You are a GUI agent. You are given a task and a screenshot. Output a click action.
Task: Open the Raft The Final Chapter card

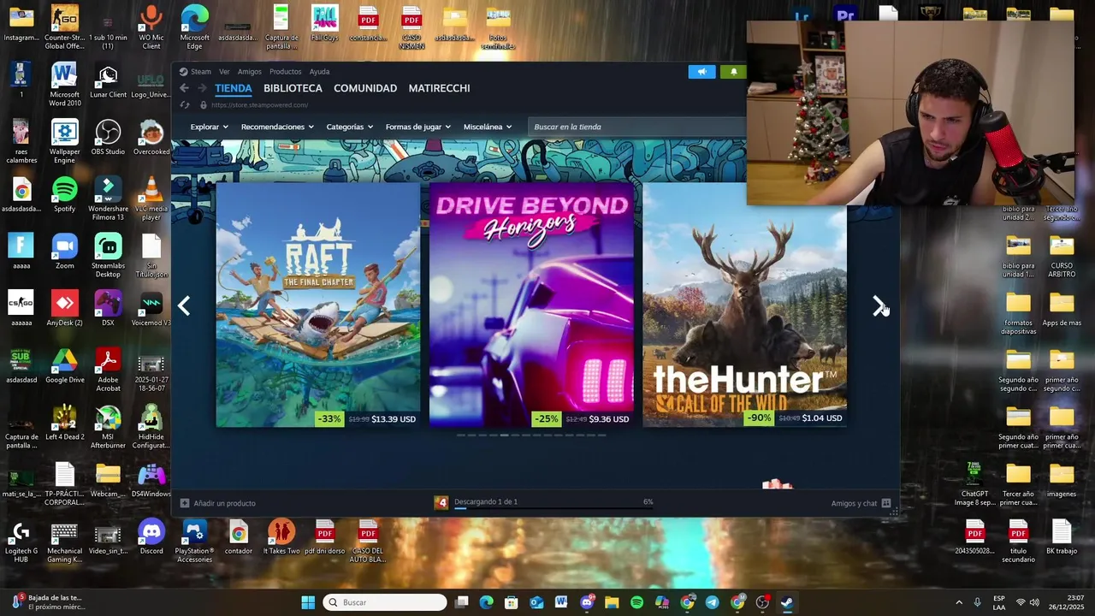(x=317, y=305)
